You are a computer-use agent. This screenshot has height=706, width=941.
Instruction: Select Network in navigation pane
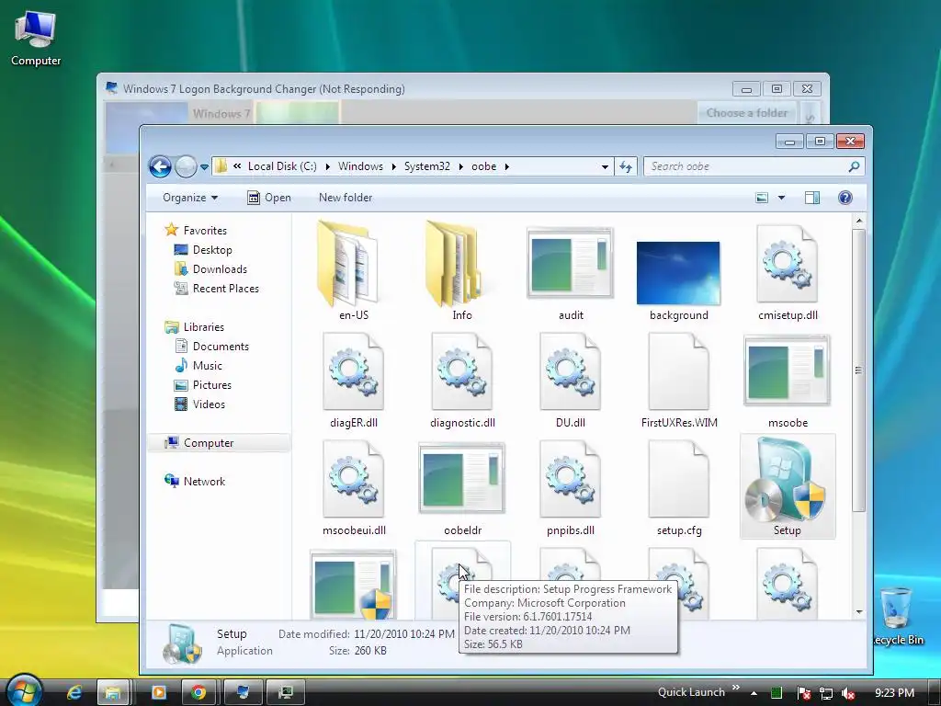(195, 481)
